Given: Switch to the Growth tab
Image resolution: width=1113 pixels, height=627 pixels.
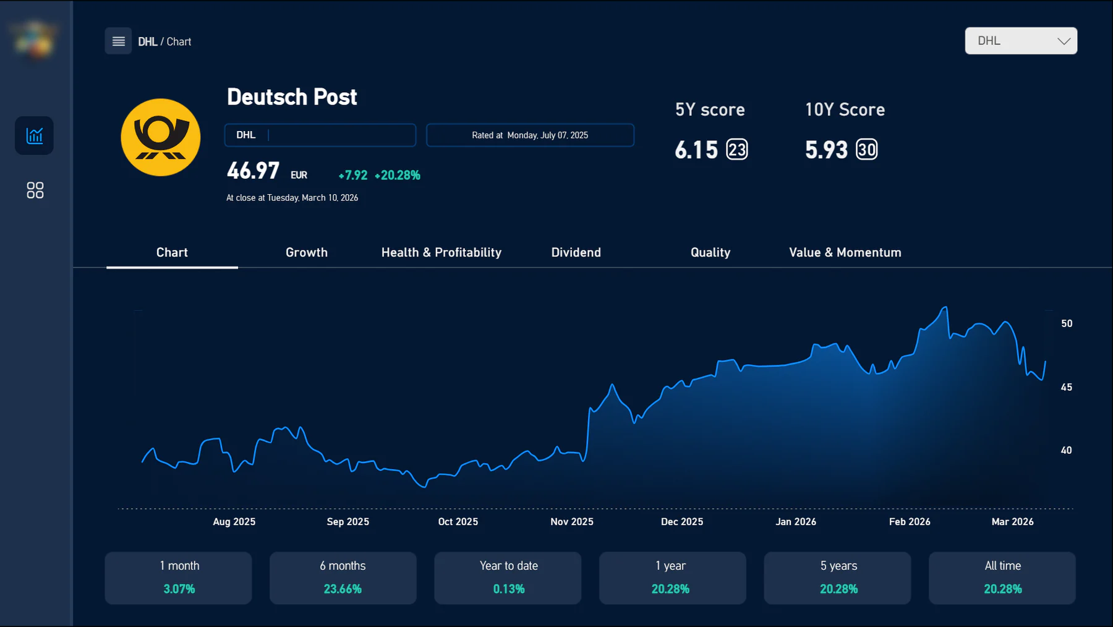Looking at the screenshot, I should click(307, 252).
